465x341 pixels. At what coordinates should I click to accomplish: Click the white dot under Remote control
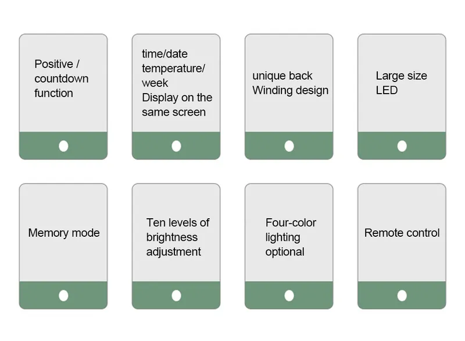[402, 296]
